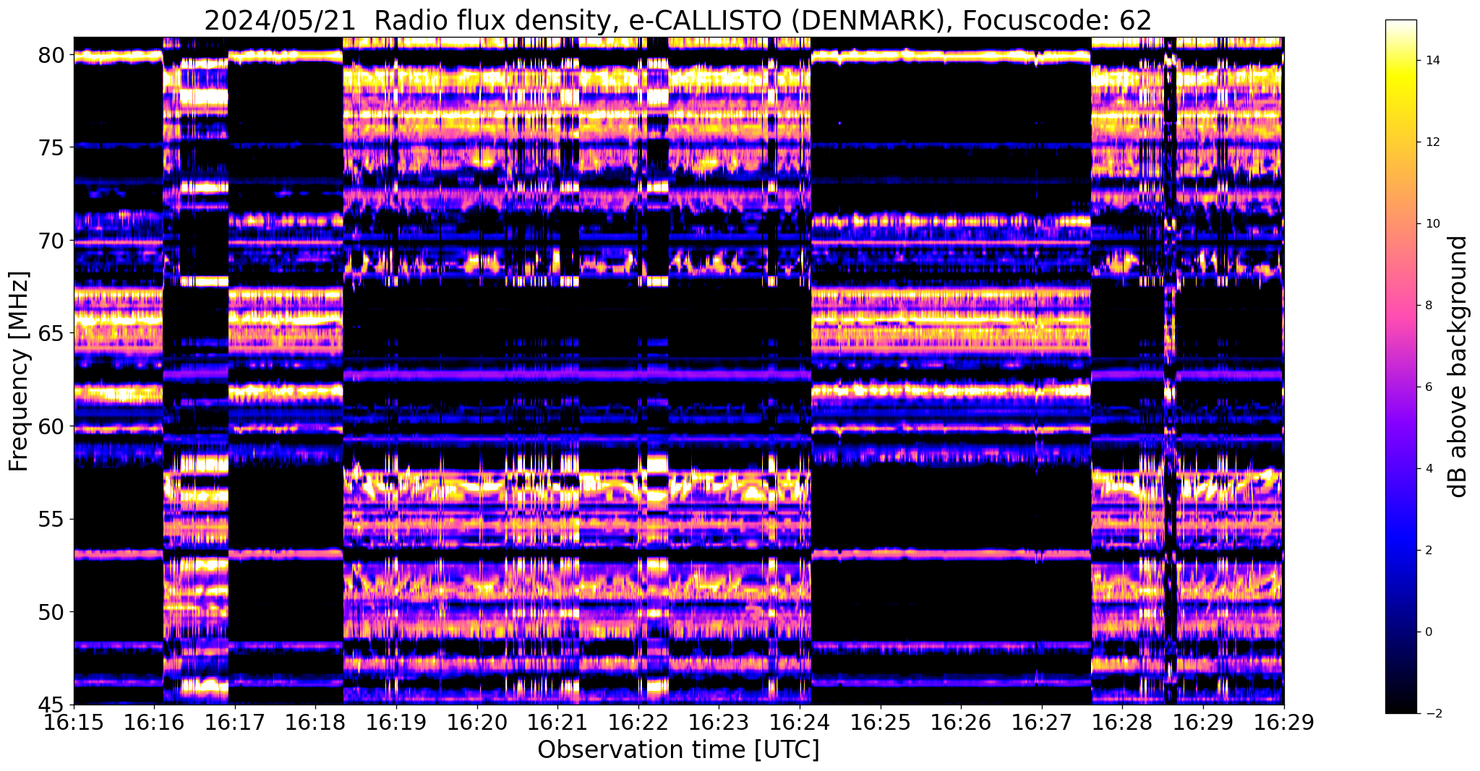
Task: Click the colorbar tick value 0
Action: 1428,632
